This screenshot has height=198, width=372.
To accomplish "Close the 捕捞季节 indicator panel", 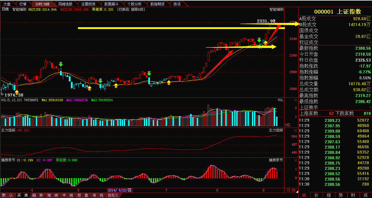I will pyautogui.click(x=296, y=160).
